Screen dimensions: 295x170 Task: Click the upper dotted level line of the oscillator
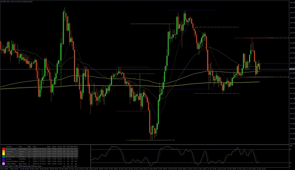coord(190,150)
